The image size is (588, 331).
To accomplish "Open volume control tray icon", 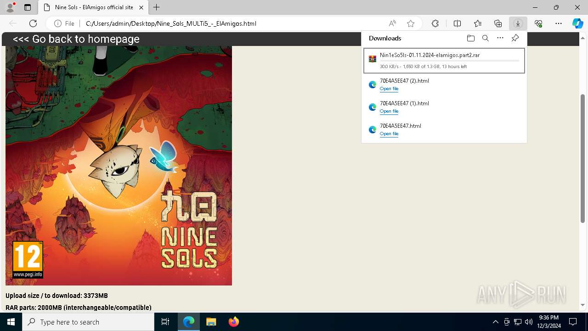I will 529,322.
